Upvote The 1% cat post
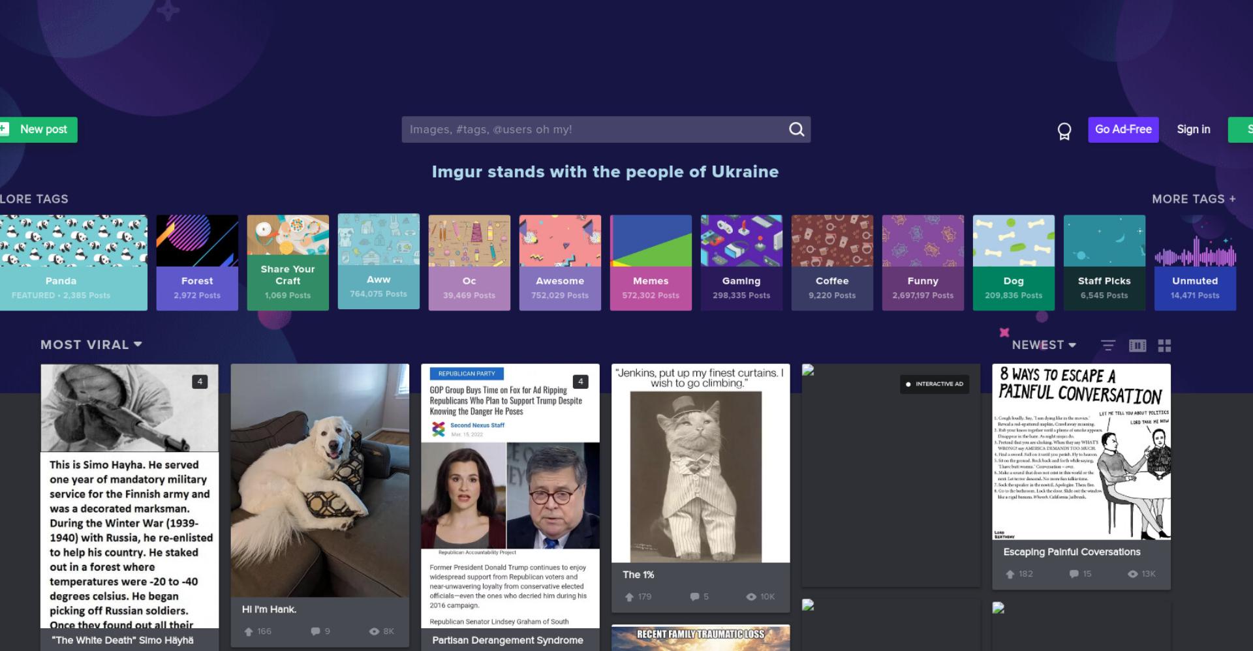The width and height of the screenshot is (1253, 651). point(629,597)
